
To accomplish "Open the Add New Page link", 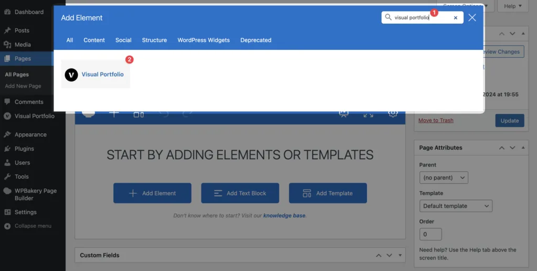I will coord(23,86).
